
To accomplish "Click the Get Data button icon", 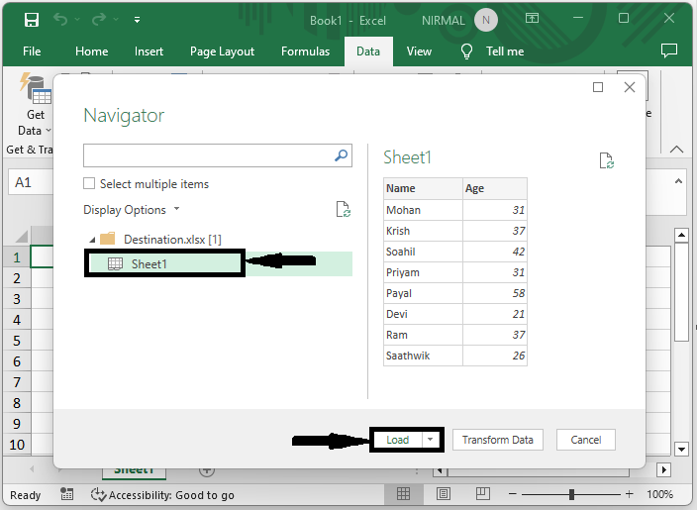I will 35,88.
